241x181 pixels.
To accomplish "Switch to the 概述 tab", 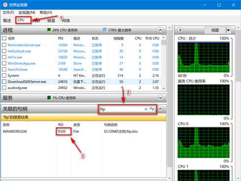I will coord(7,21).
